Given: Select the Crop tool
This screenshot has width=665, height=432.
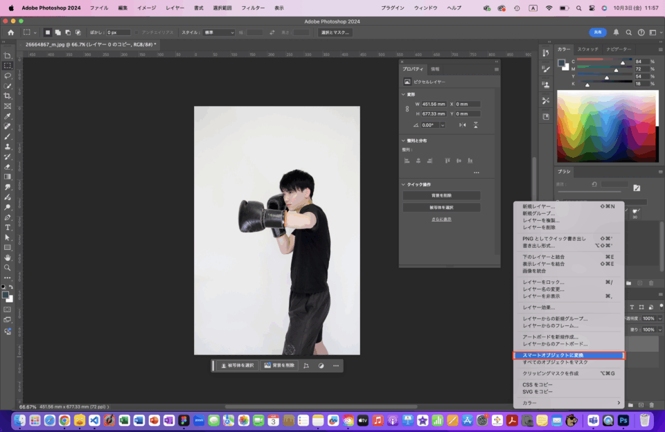Looking at the screenshot, I should [8, 96].
